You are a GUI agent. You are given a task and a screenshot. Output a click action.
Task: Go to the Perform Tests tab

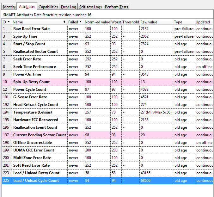[x=116, y=7]
